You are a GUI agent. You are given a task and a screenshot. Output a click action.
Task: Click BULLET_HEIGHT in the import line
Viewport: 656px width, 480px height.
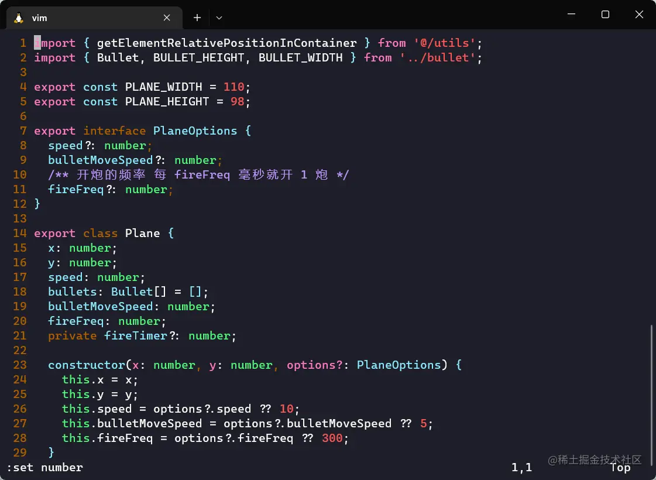click(199, 58)
